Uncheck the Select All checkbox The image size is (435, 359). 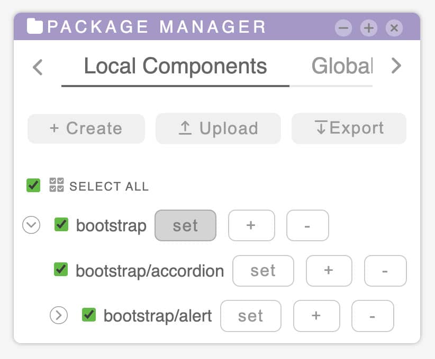click(33, 185)
